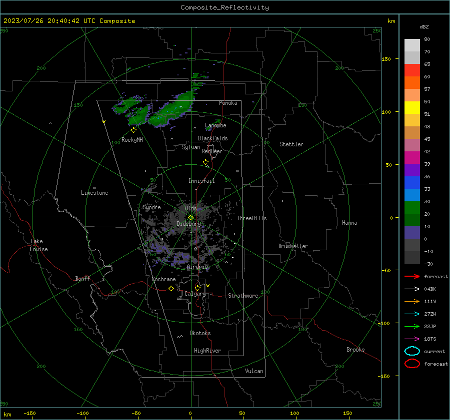Click the Blackfalds label
Viewport: 450px width, 420px height.
tap(212, 138)
